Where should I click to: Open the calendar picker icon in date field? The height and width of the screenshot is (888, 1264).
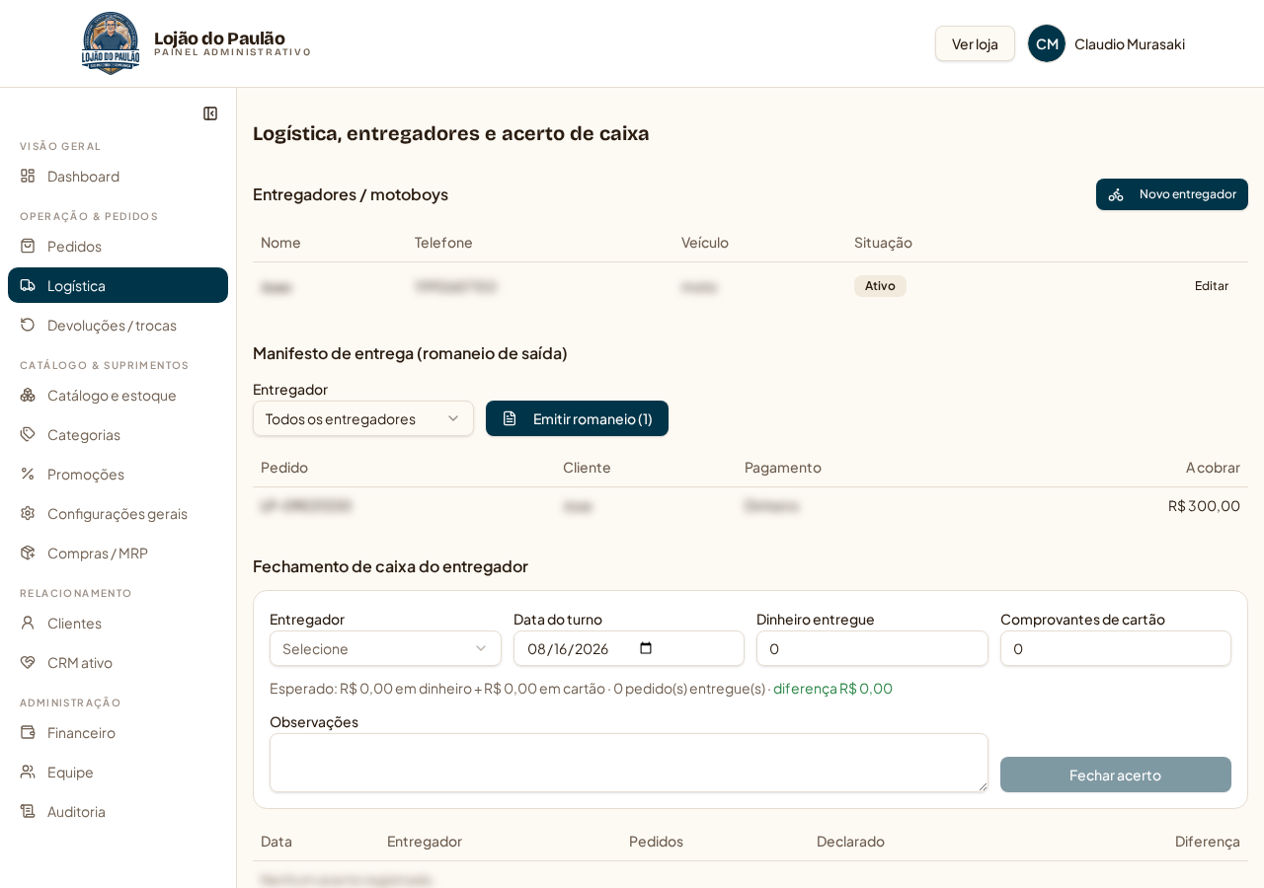click(646, 648)
